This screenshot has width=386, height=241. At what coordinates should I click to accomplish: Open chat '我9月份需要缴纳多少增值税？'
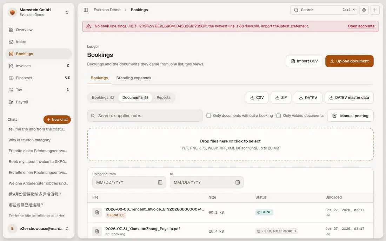35,194
